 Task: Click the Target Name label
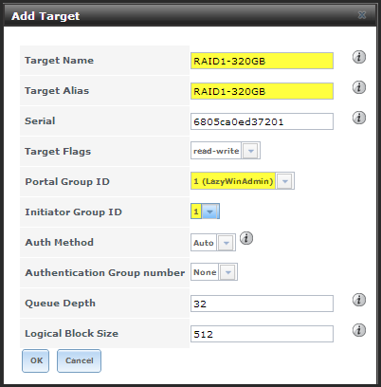pos(59,61)
